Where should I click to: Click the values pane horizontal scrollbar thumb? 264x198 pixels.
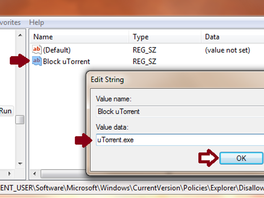pyautogui.click(x=64, y=174)
